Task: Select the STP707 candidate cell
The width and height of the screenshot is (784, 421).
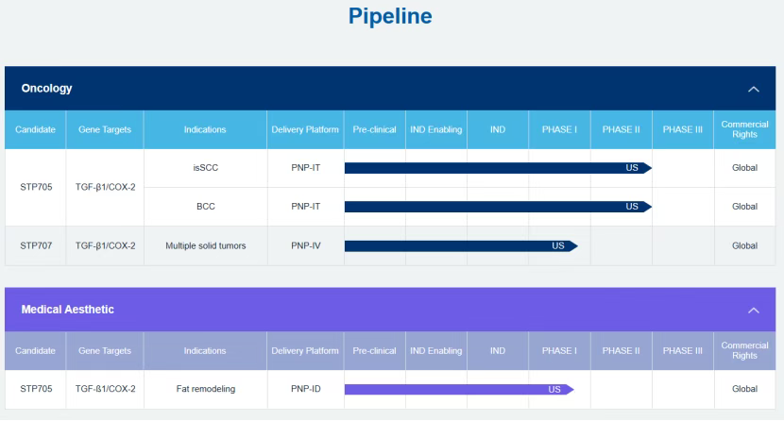Action: (x=34, y=246)
